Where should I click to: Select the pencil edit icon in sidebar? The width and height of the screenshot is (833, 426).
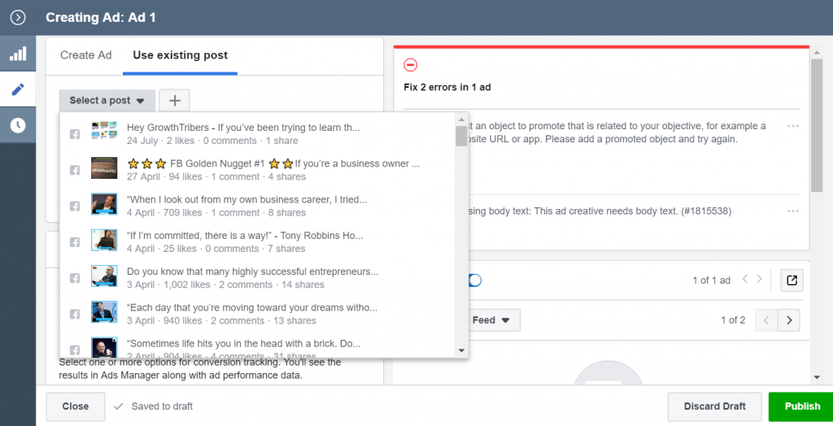coord(18,89)
